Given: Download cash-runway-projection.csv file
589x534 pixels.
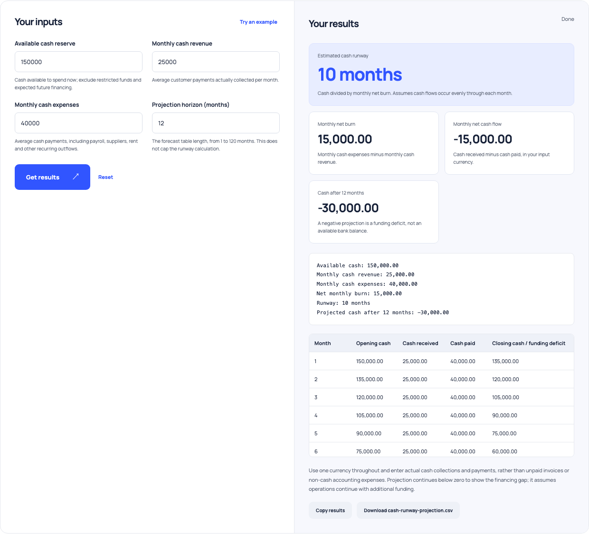Looking at the screenshot, I should click(408, 510).
